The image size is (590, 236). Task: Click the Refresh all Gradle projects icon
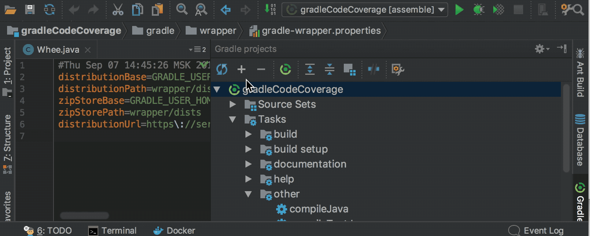click(x=222, y=70)
